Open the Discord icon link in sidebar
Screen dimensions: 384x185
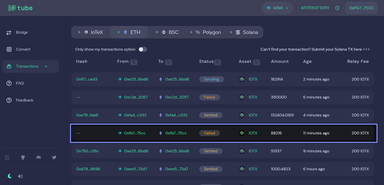point(38,157)
